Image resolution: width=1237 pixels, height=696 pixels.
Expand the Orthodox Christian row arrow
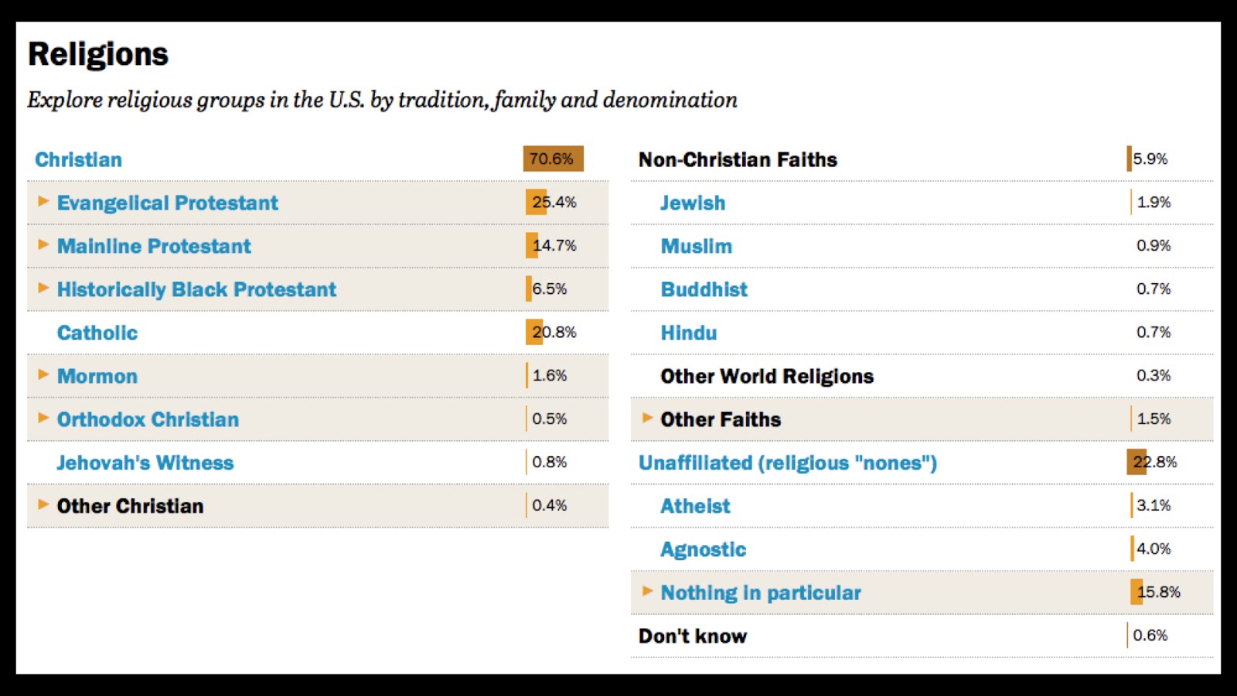pos(43,418)
